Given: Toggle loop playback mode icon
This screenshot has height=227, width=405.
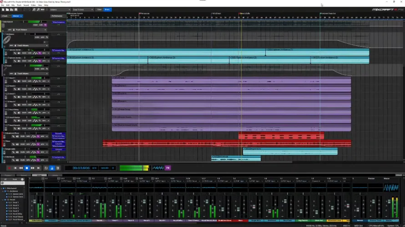Looking at the screenshot, I should pyautogui.click(x=46, y=168).
